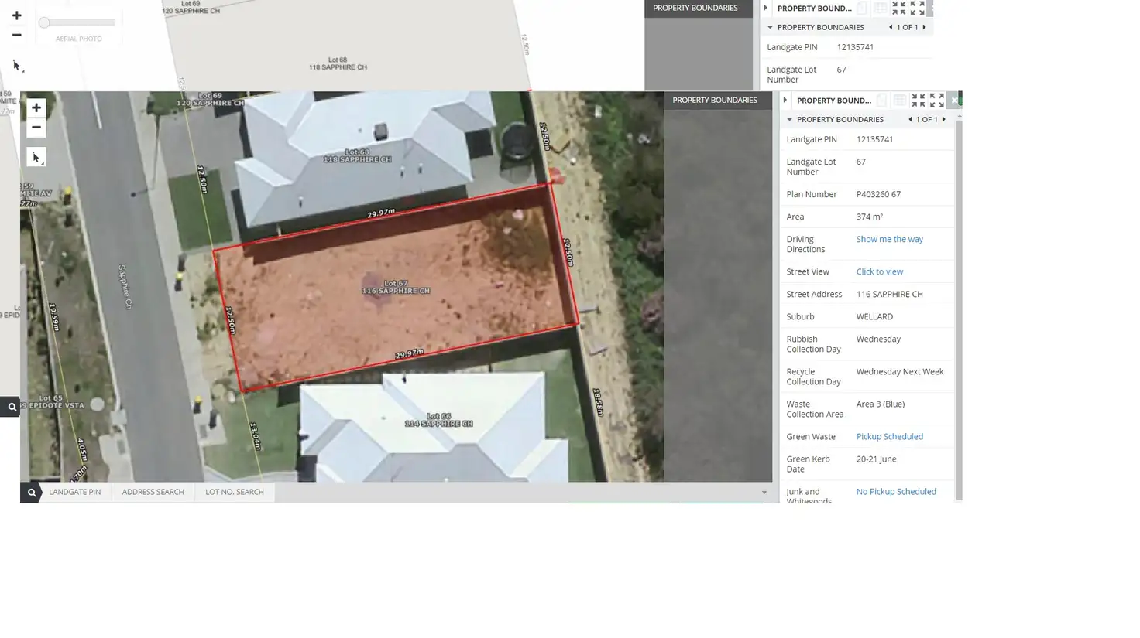Expand side panel arrow beside Property Bound… title

click(785, 101)
